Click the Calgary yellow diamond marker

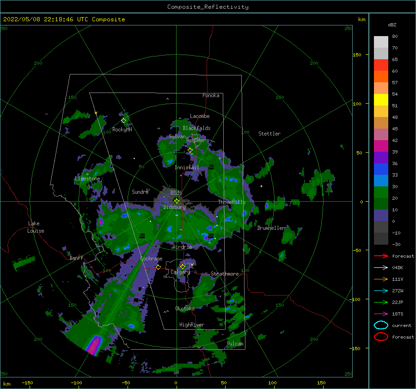click(x=183, y=266)
